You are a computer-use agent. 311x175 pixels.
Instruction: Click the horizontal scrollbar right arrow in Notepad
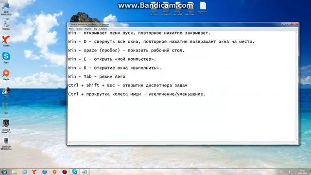point(294,142)
